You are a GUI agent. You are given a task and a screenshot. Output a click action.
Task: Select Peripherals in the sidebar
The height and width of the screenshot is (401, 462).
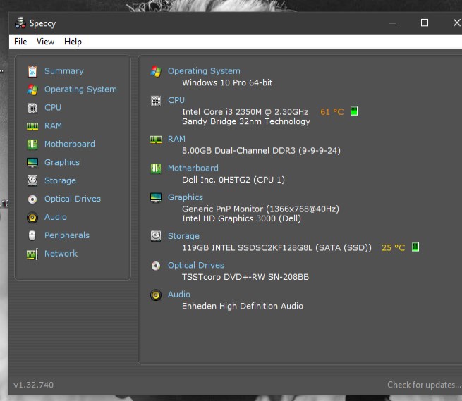tap(67, 235)
